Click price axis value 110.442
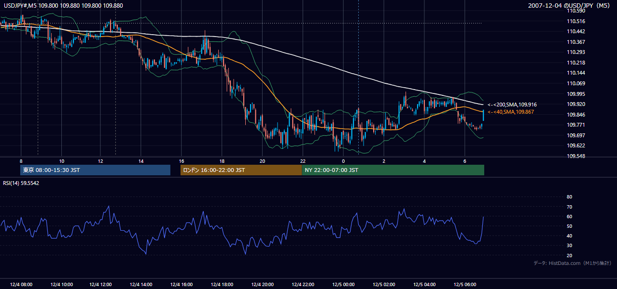The height and width of the screenshot is (289, 617). click(x=576, y=31)
